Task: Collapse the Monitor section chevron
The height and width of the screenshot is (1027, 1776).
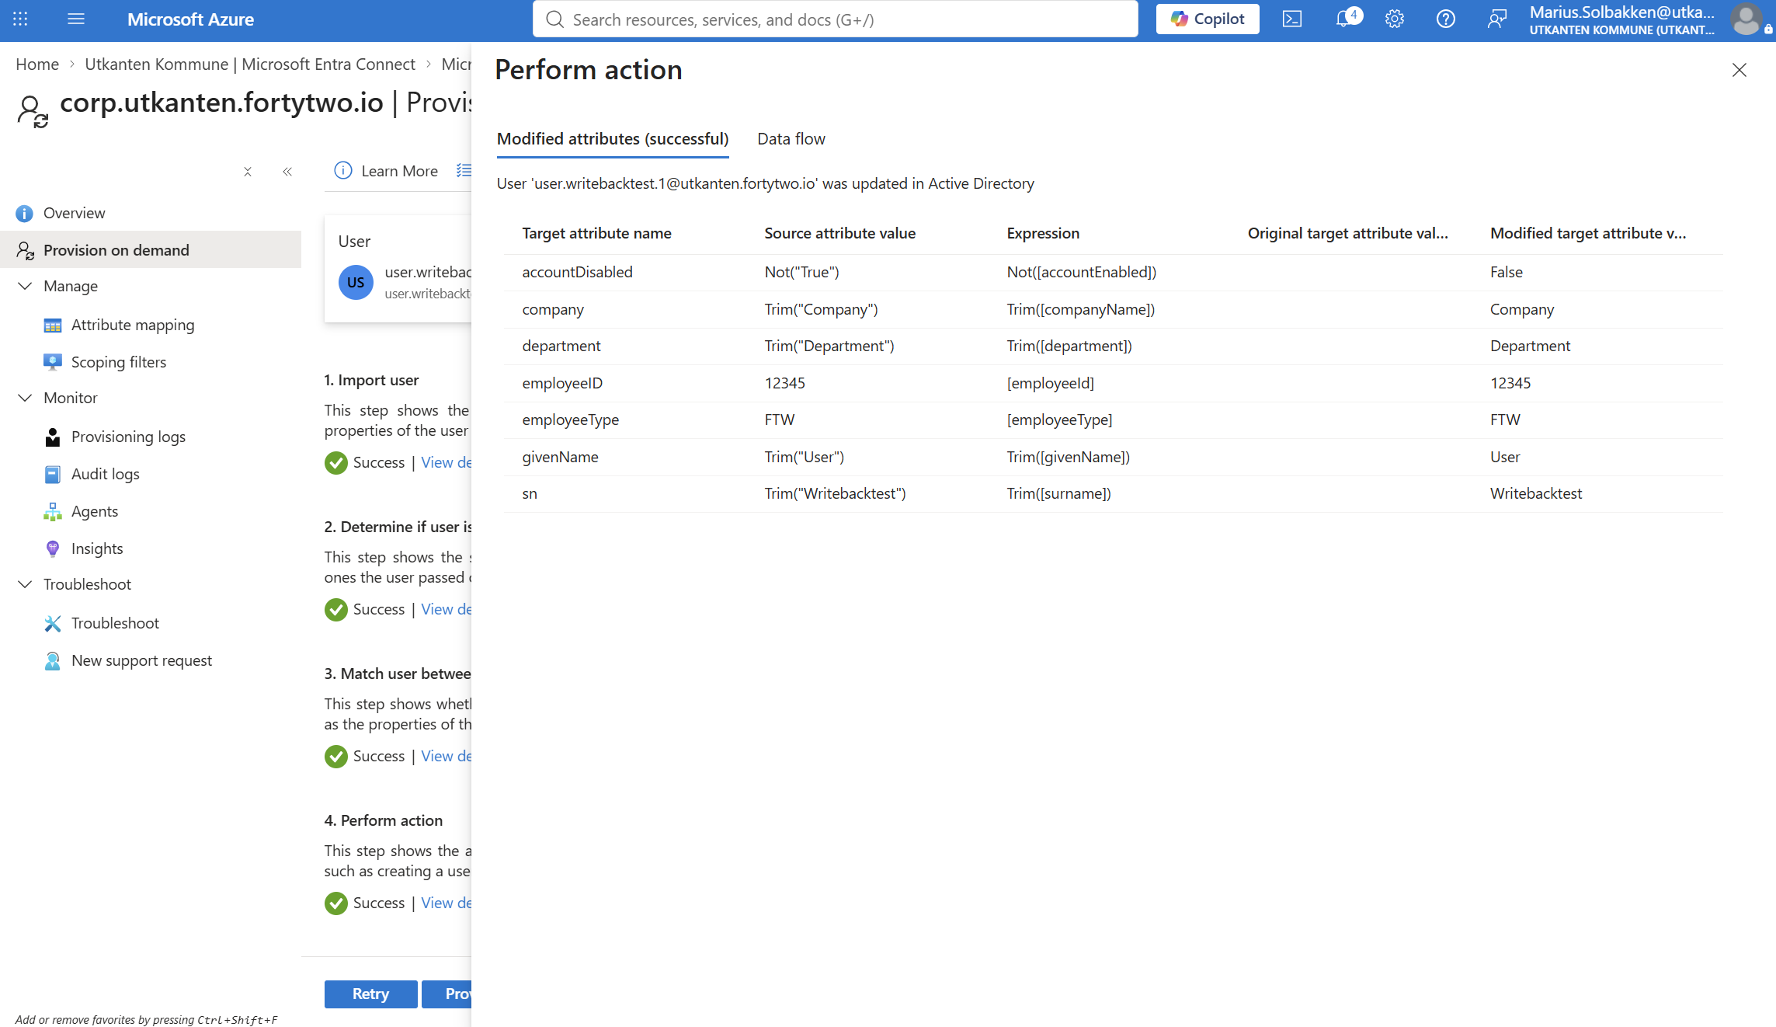Action: [25, 398]
